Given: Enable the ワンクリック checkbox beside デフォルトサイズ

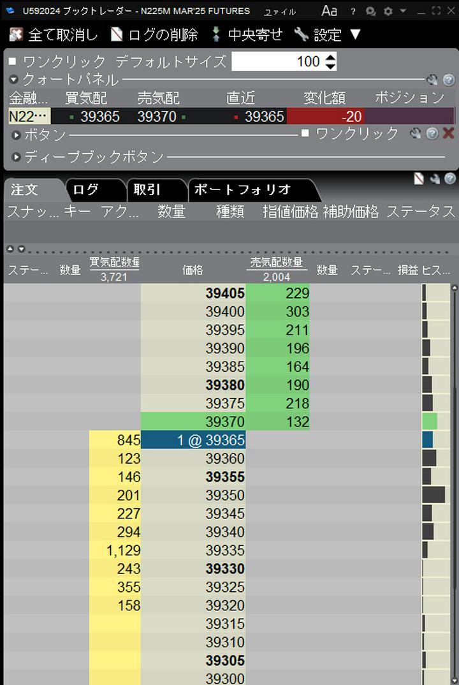Looking at the screenshot, I should [13, 62].
